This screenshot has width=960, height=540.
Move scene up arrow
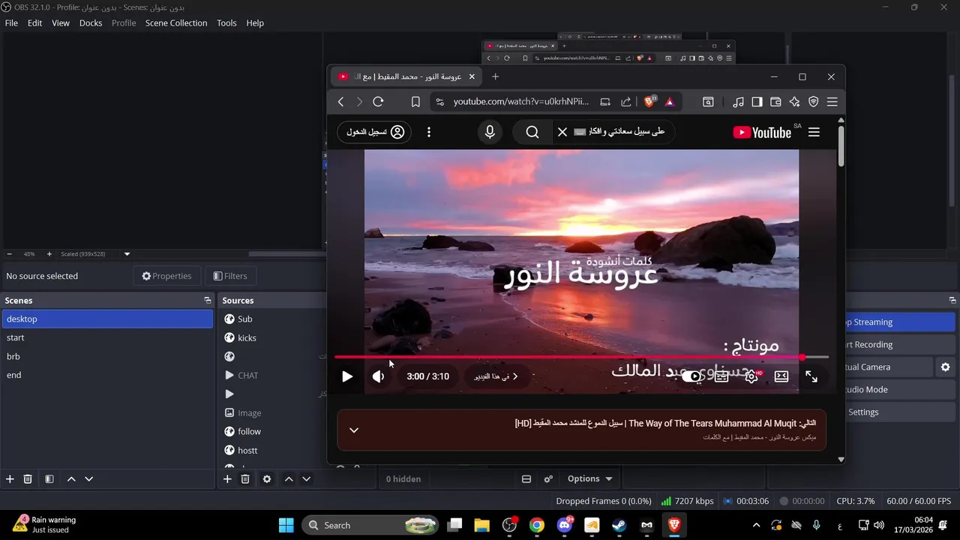point(71,478)
